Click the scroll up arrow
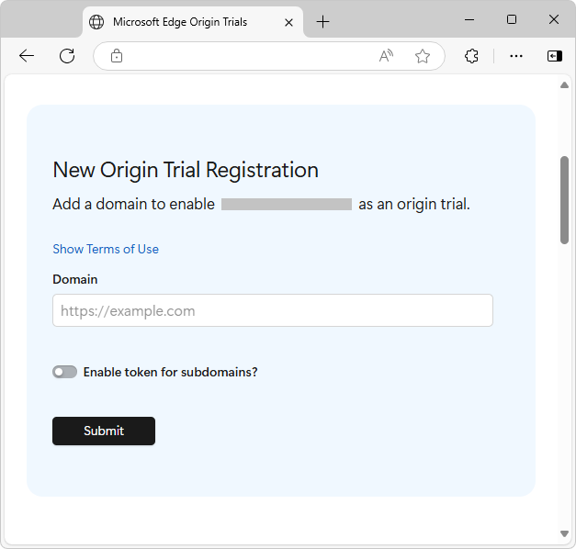 564,85
